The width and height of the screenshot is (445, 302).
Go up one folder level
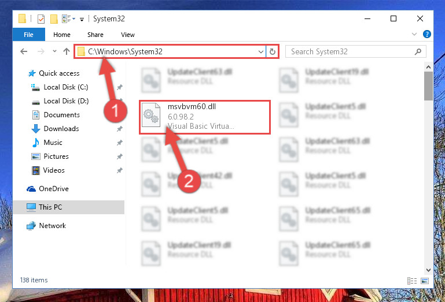coord(67,51)
